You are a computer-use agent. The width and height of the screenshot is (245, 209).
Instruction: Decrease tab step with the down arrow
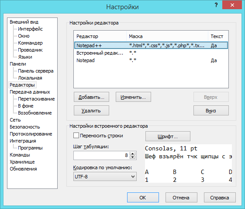click(x=133, y=157)
